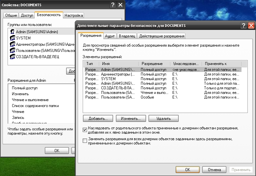Click the SYSTEM user icon
Screen dimensions: 256x176
[13, 38]
